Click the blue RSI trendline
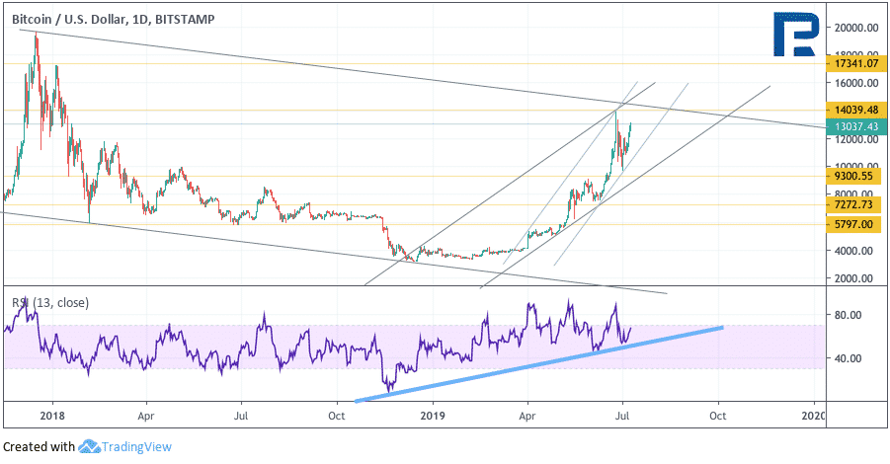 pos(539,364)
